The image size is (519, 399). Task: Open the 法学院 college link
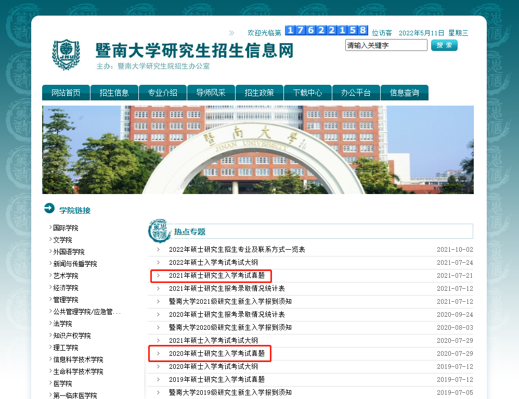click(62, 324)
